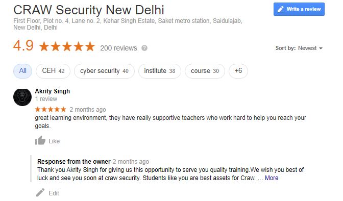
Task: Filter reviews by CEH tag
Action: pos(53,71)
